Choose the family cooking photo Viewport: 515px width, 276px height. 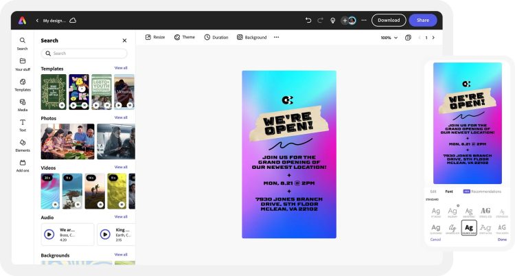pos(67,141)
